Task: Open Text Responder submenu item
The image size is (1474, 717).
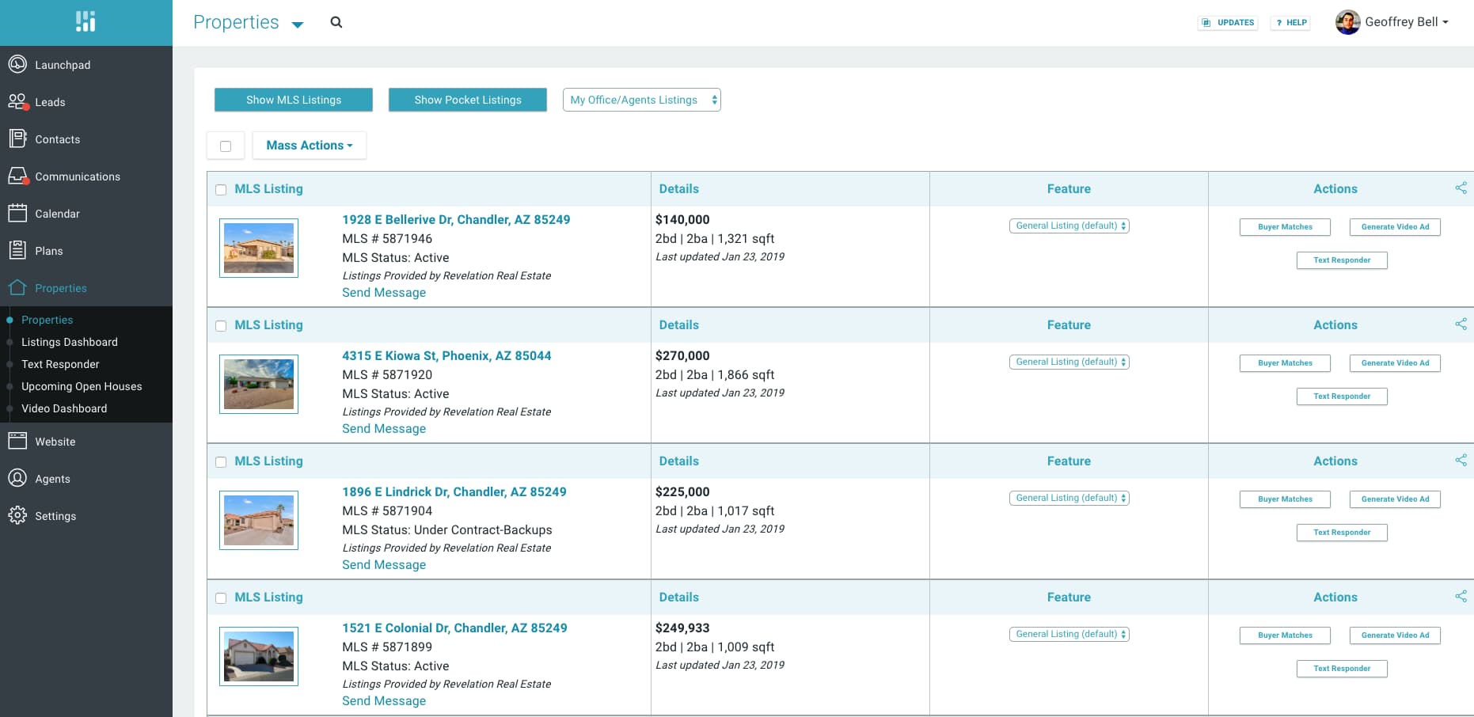Action: pos(60,364)
